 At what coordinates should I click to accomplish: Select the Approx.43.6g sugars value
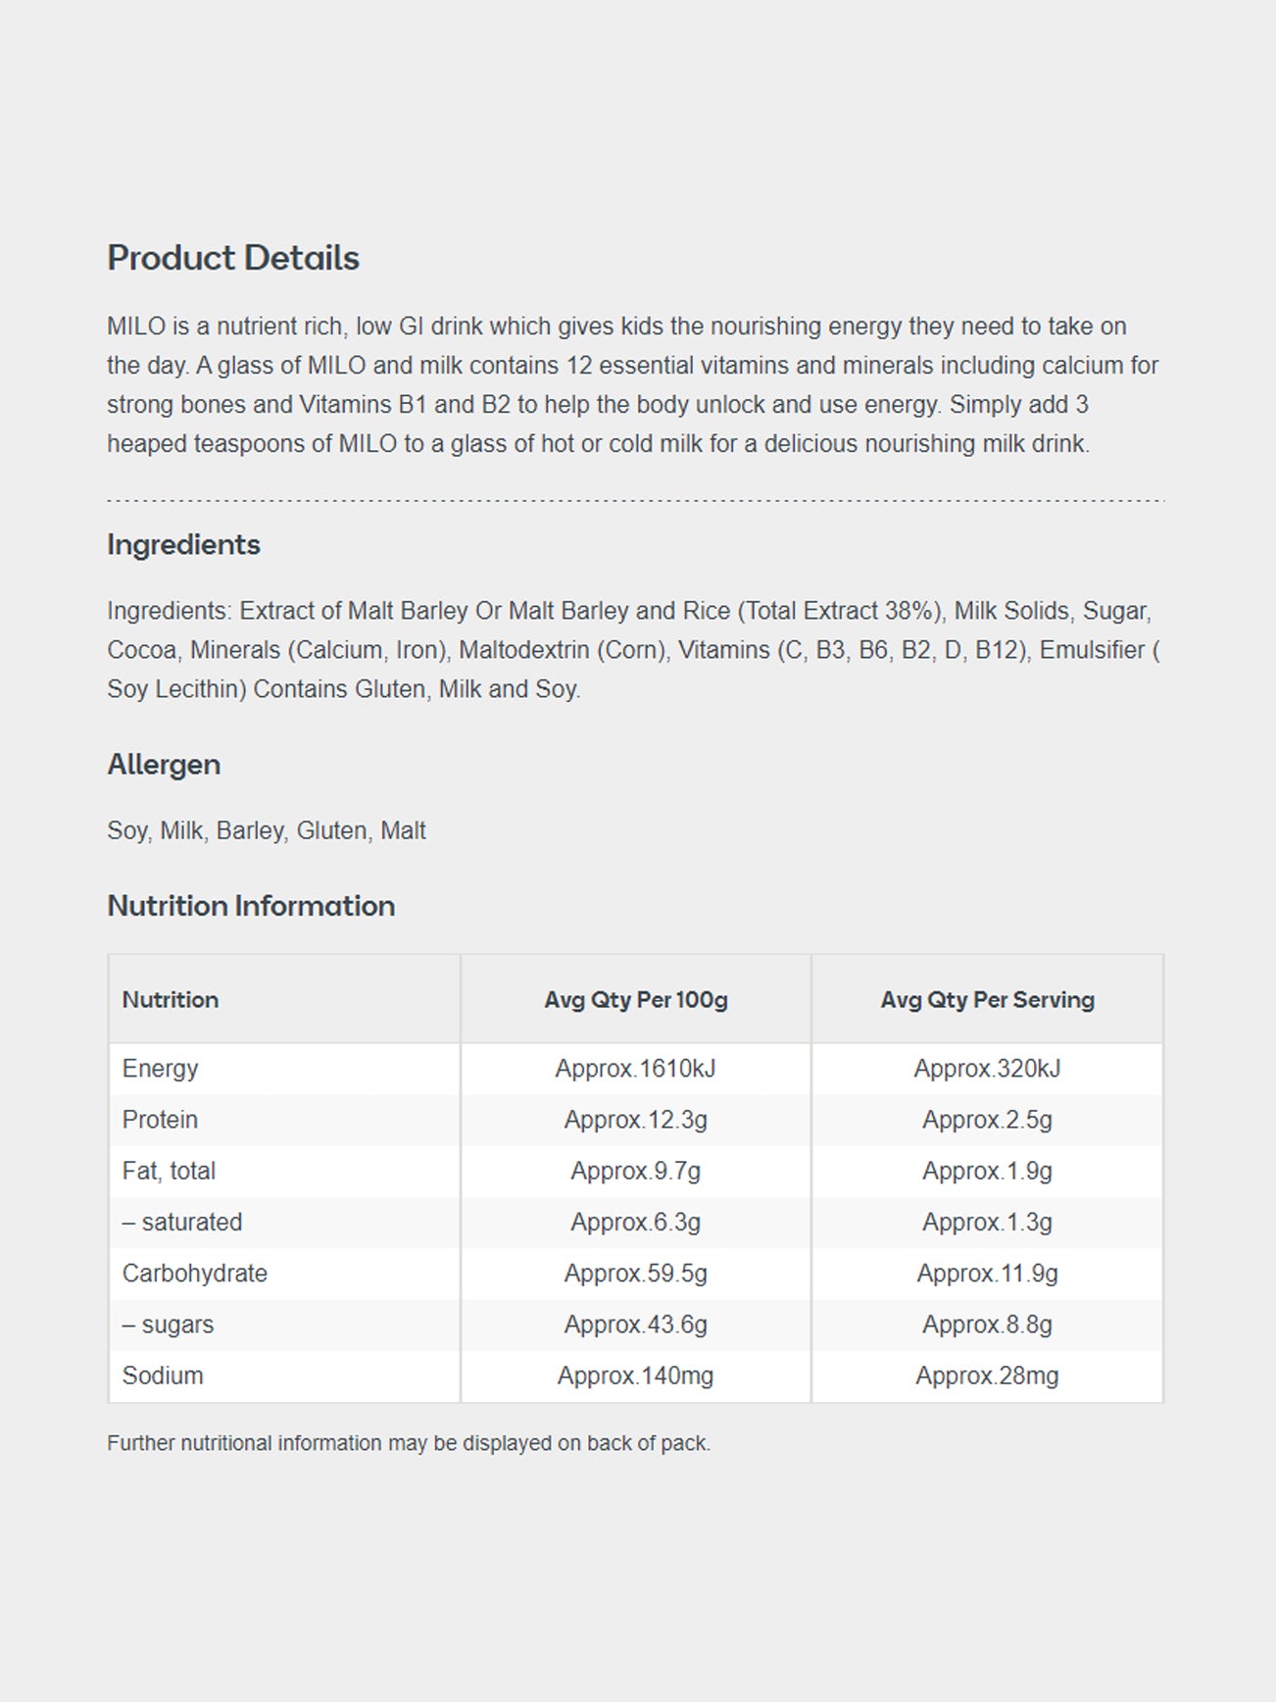point(635,1325)
